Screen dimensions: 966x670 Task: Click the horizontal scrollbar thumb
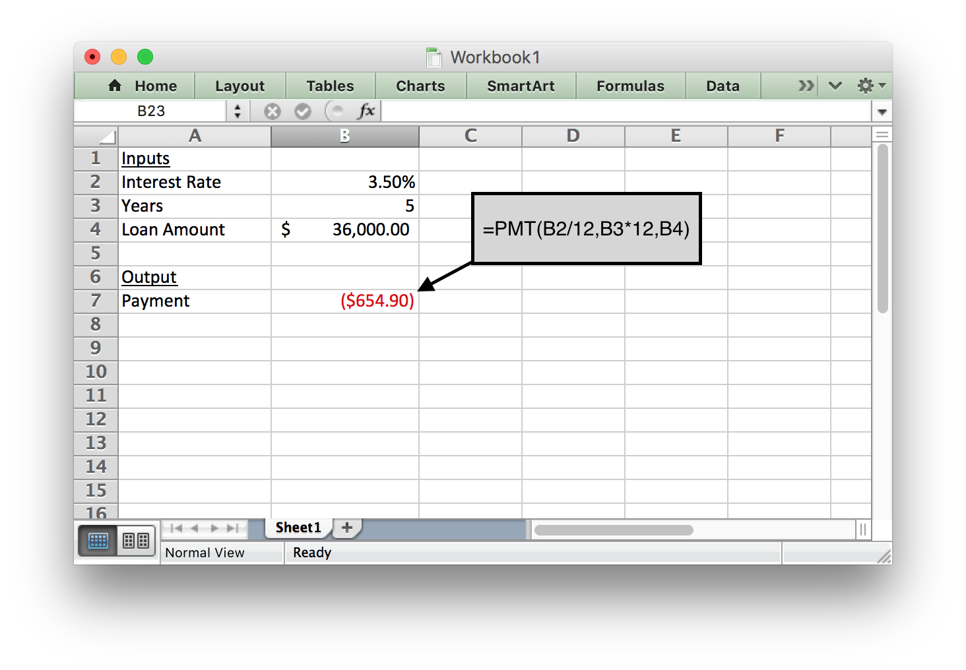[x=614, y=530]
